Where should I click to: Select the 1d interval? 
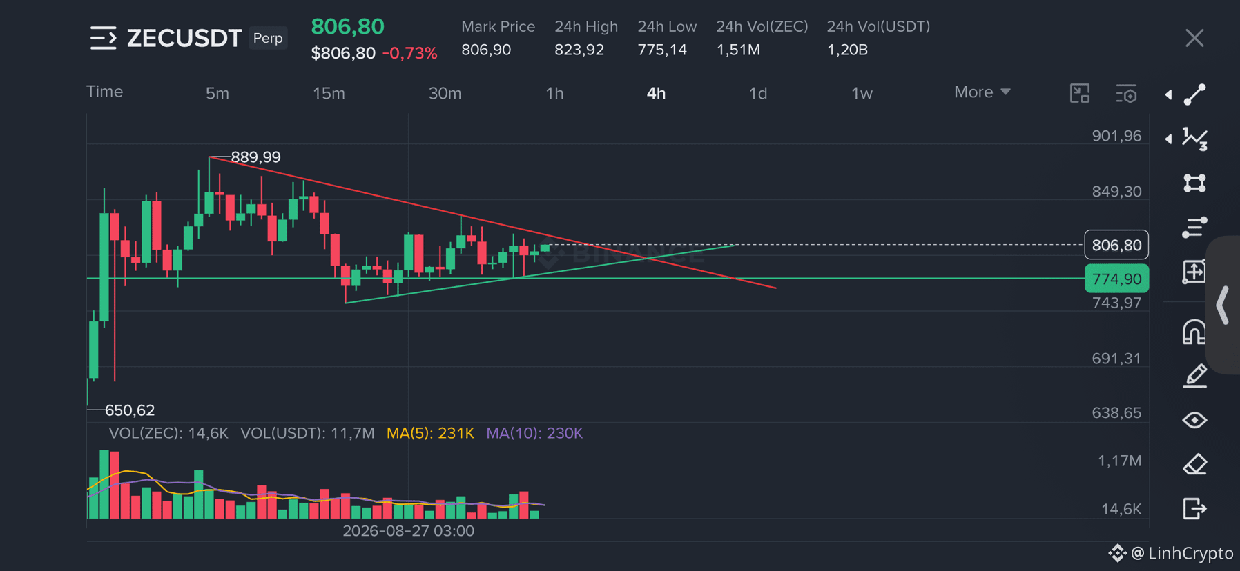(758, 93)
